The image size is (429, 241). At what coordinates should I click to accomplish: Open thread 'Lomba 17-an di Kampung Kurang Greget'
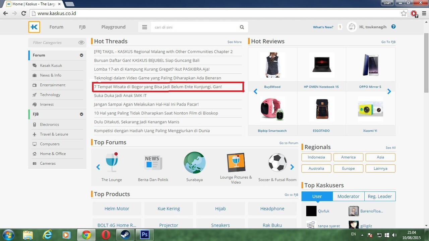click(152, 69)
